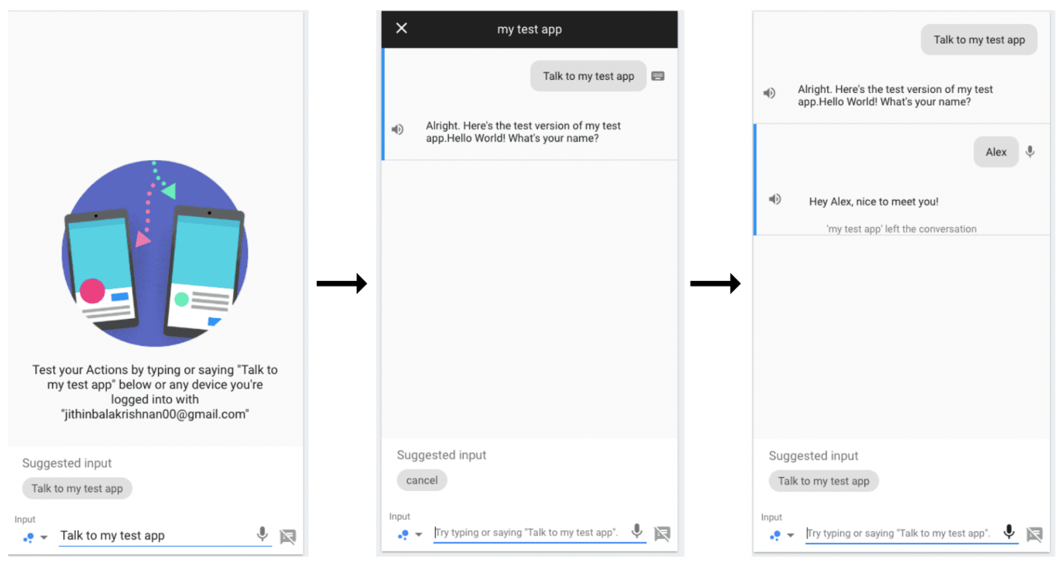Viewport: 1063px width, 570px height.
Task: Select the 'Talk to my test app' suggestion chip in right panel
Action: [824, 481]
